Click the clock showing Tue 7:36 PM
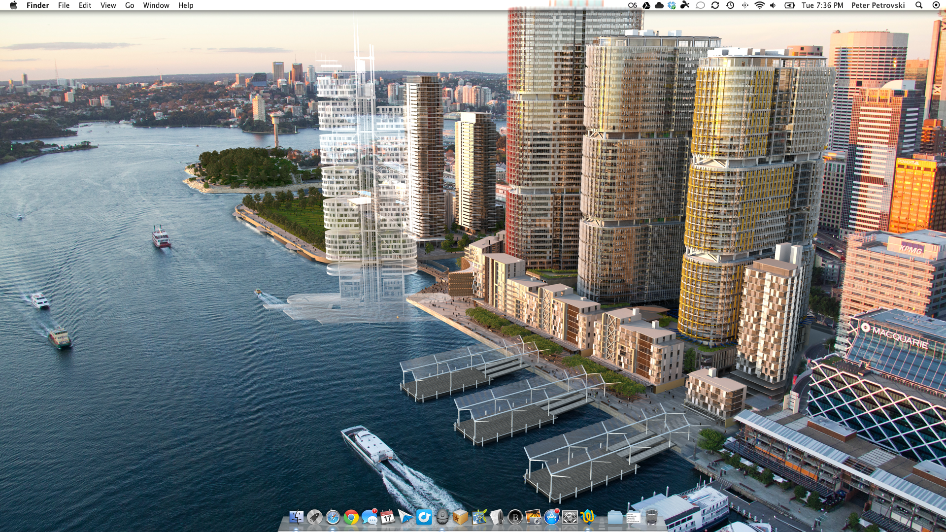 tap(822, 5)
